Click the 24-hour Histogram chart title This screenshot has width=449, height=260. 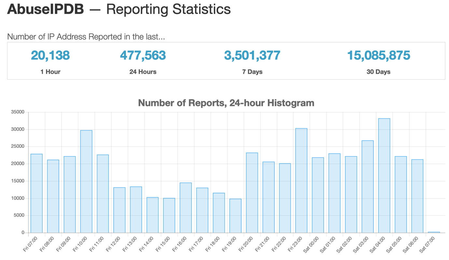click(226, 103)
